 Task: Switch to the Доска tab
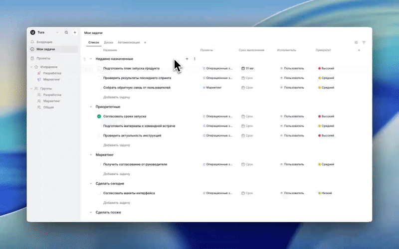[x=108, y=42]
